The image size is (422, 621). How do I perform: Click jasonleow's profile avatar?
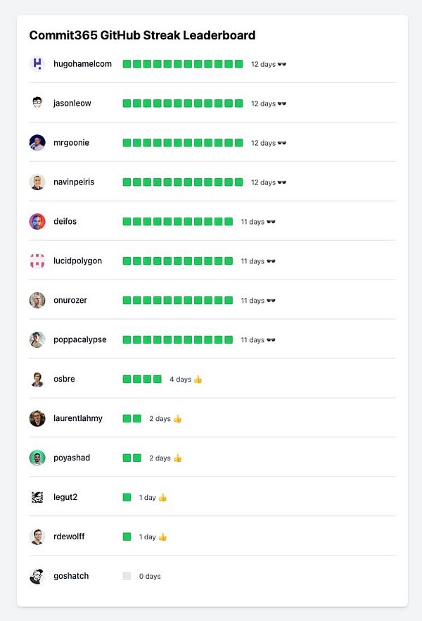point(37,103)
